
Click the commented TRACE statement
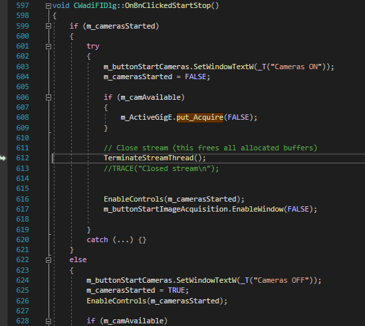(x=161, y=168)
